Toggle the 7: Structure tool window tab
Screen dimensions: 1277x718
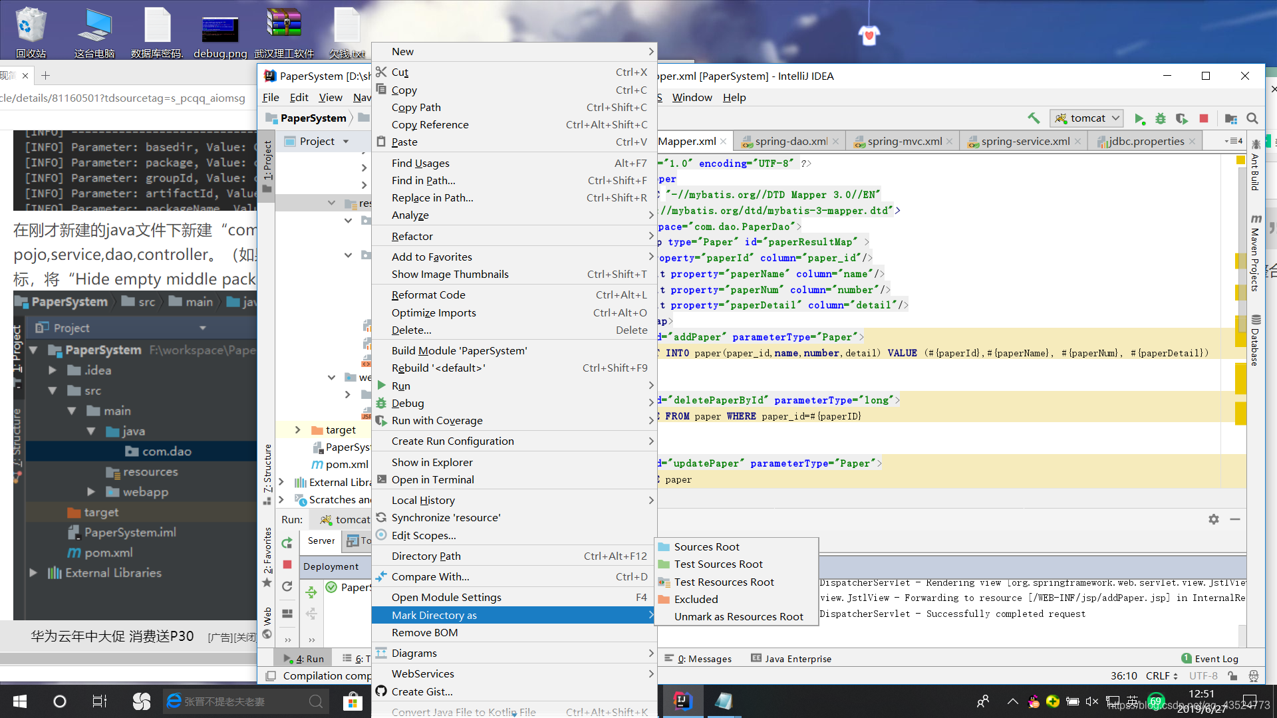click(x=267, y=473)
